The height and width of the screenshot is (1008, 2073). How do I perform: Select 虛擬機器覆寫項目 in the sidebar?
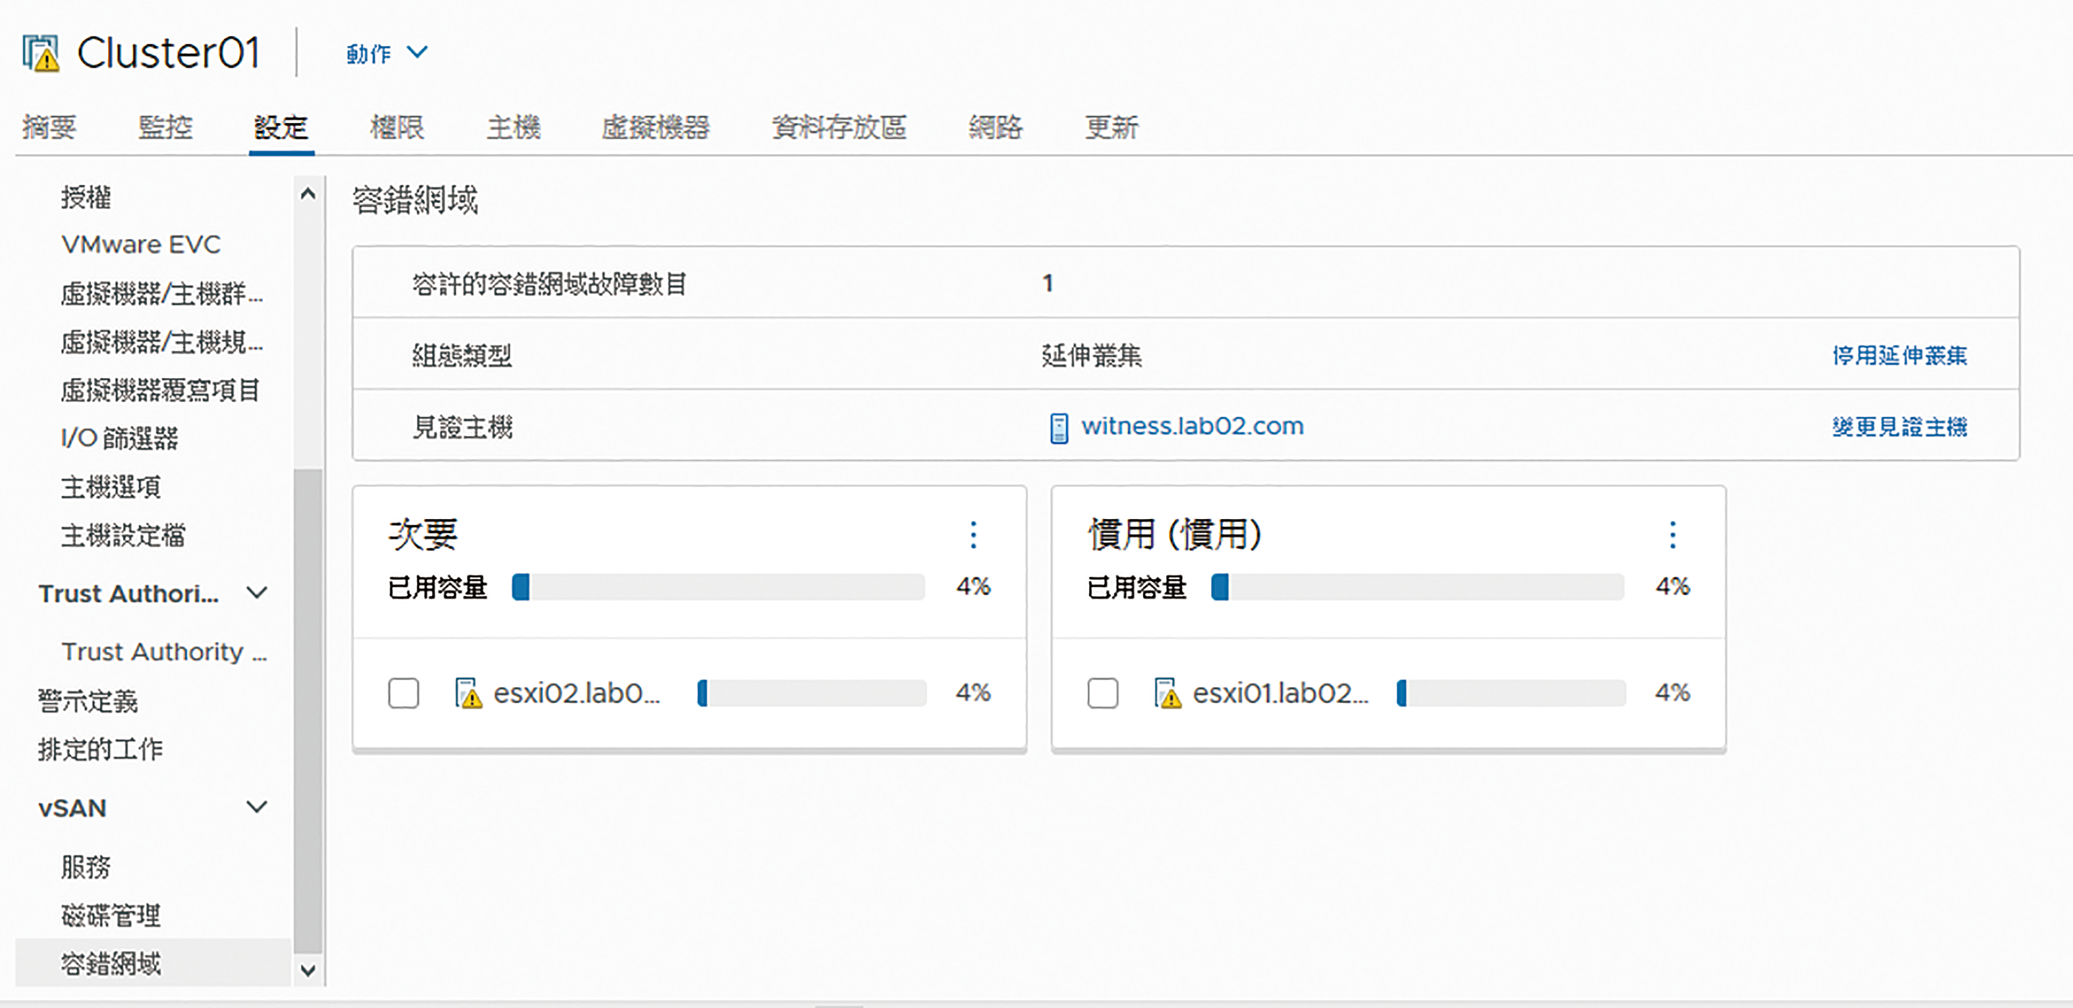click(x=160, y=390)
